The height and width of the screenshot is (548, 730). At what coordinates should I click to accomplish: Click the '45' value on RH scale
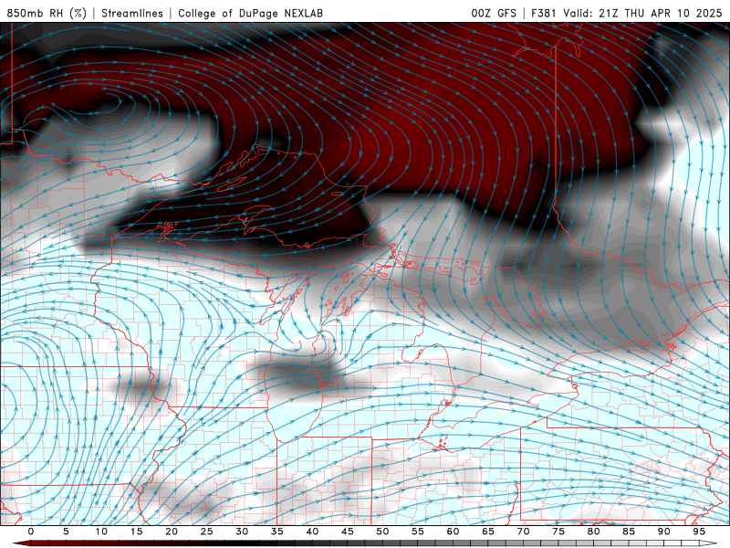348,532
